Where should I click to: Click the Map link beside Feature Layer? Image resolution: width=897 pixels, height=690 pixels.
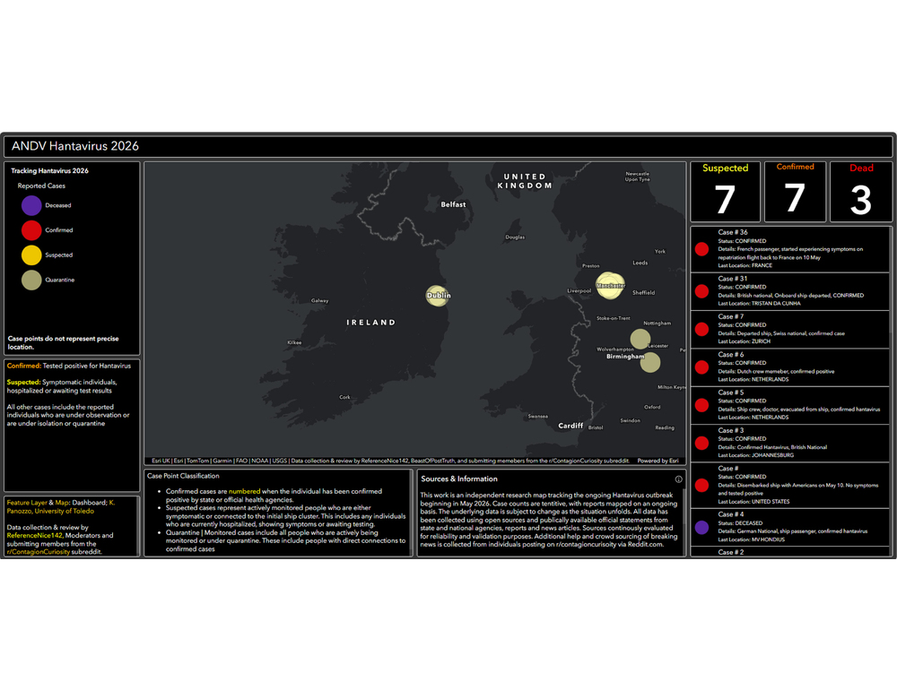click(x=62, y=503)
